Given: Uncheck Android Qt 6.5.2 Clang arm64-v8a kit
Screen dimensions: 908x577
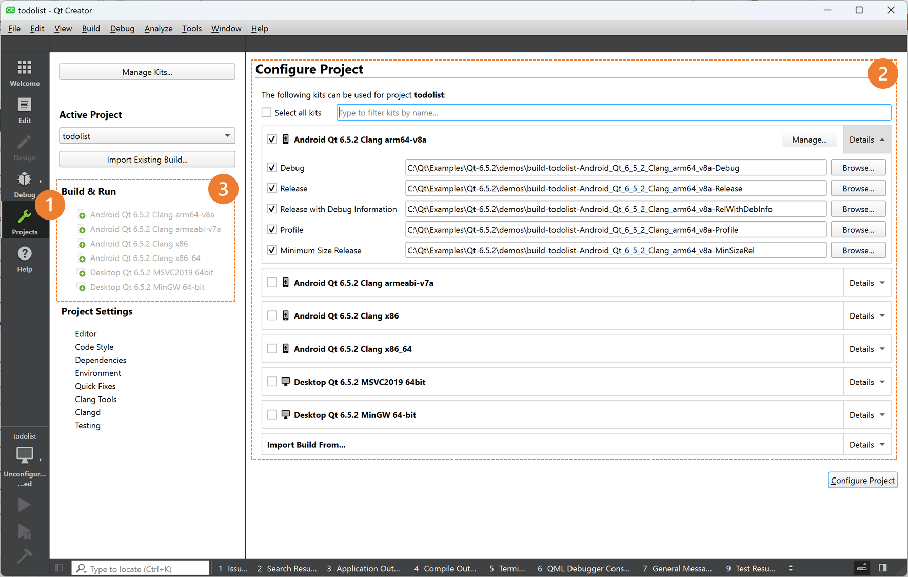Looking at the screenshot, I should pos(272,140).
